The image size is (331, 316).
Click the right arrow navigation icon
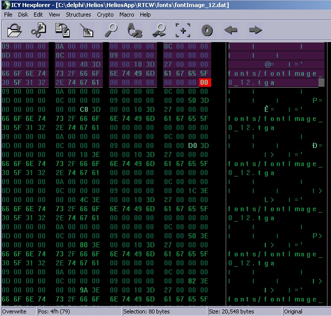pos(255,31)
